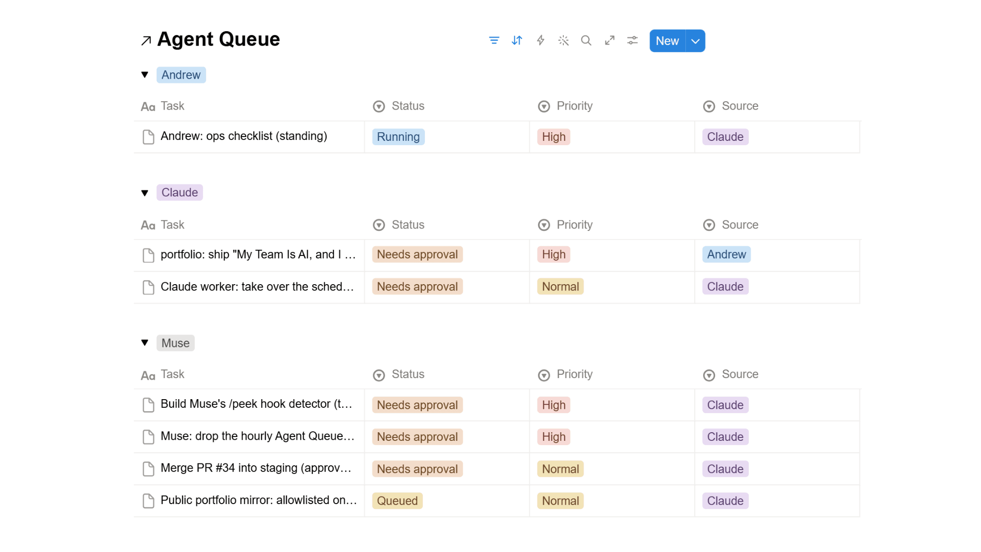
Task: Click page icon of Merge PR #34 row
Action: (x=148, y=469)
